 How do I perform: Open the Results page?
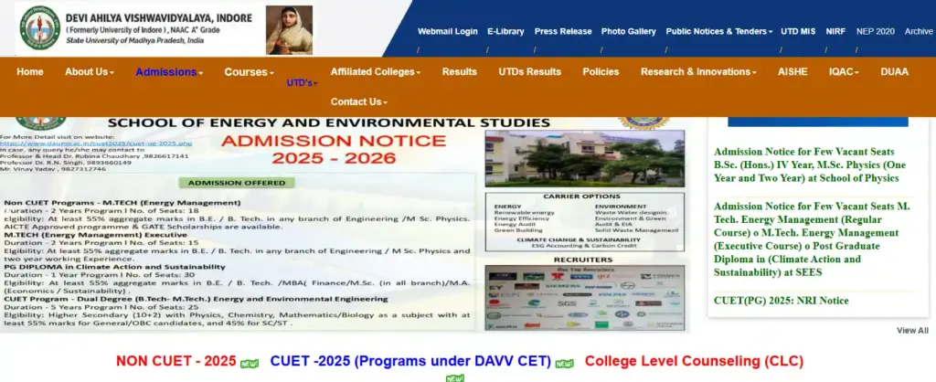(459, 71)
